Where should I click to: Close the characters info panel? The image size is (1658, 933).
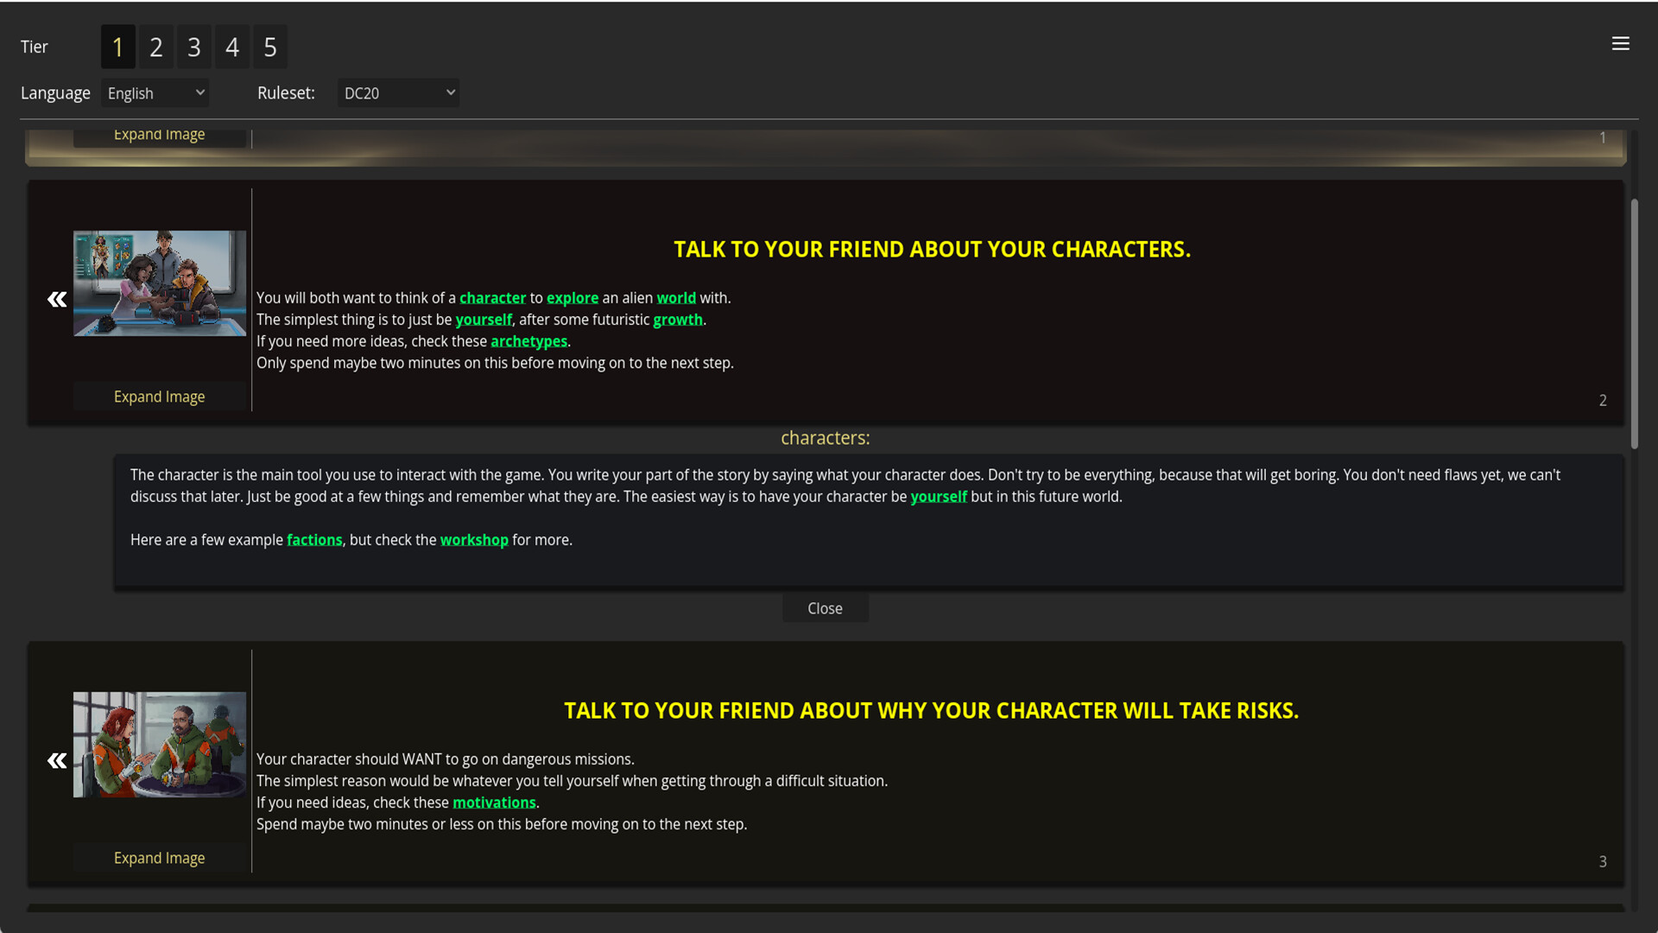[x=825, y=607]
